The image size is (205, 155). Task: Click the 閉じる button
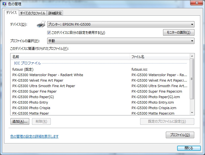click(x=189, y=148)
